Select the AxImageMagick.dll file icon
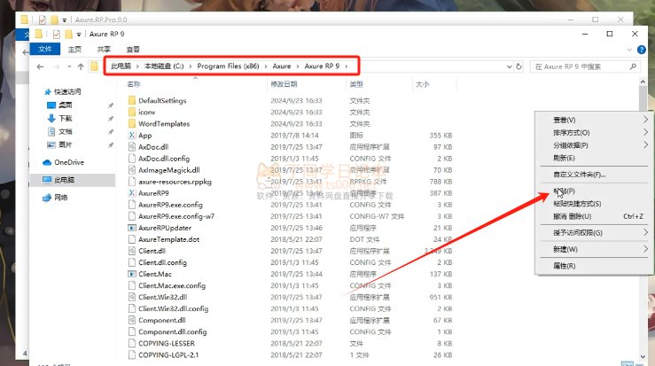Viewport: 655px width, 366px height. coord(132,170)
